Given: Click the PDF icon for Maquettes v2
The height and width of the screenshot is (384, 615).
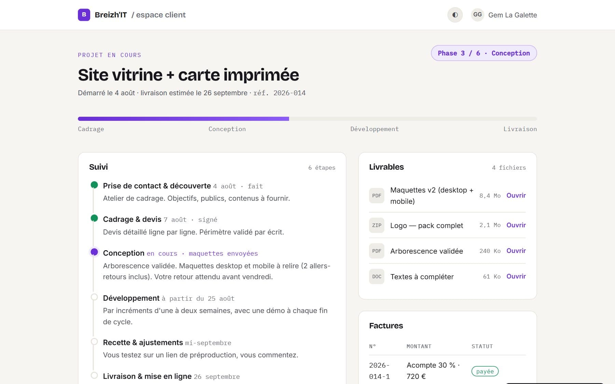Looking at the screenshot, I should tap(377, 196).
